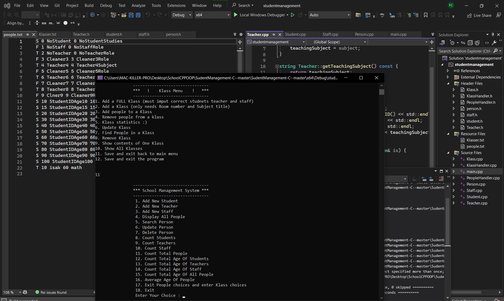Click the Solution Explorer pin (auto hide) icon
The height and width of the screenshot is (301, 504).
[x=493, y=35]
